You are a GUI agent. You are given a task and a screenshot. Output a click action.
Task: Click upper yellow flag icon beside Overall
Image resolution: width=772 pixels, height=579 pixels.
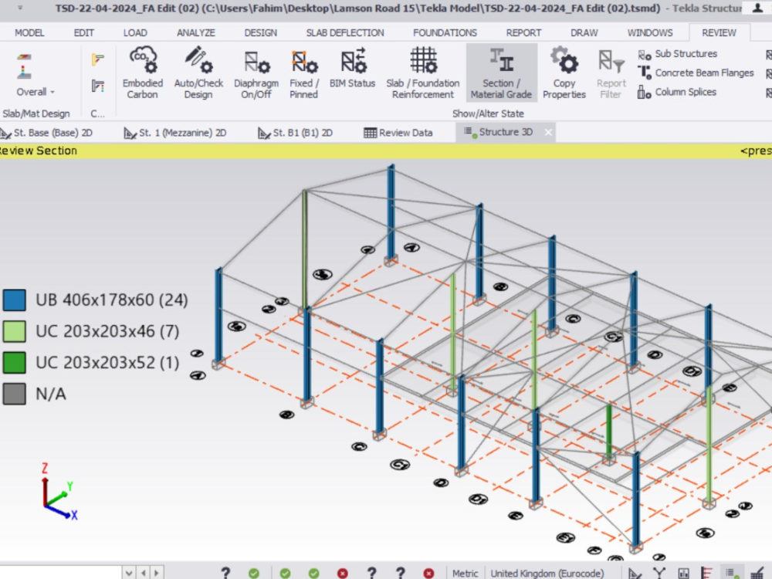click(97, 59)
